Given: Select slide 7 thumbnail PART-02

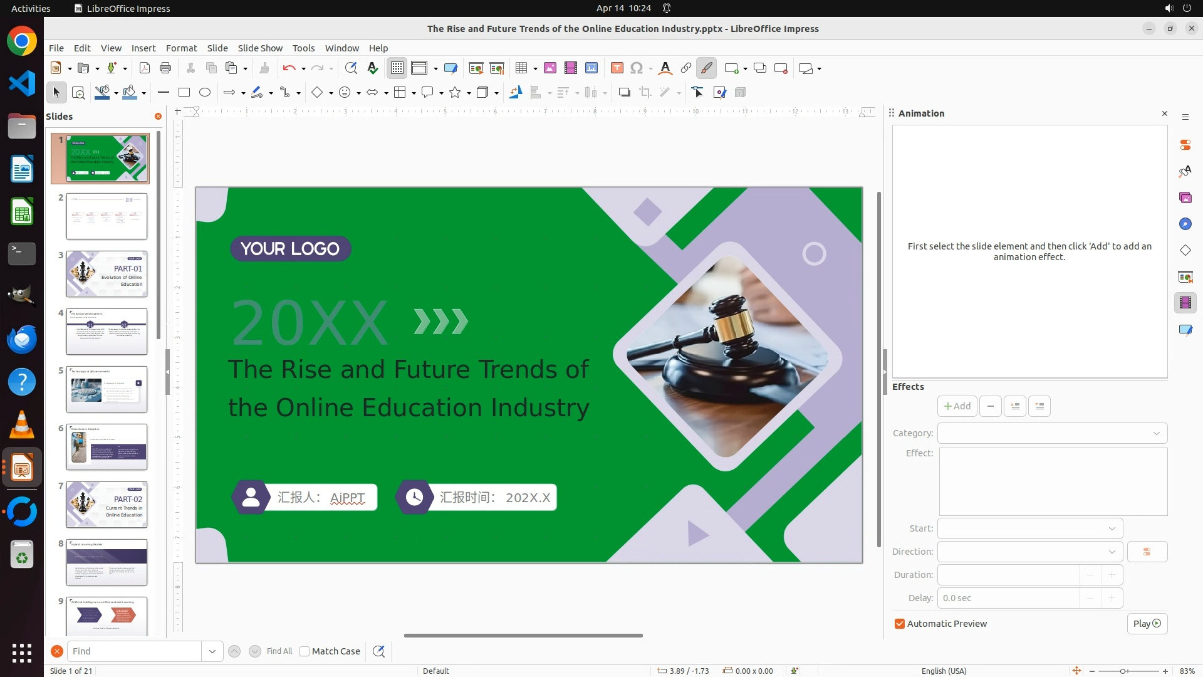Looking at the screenshot, I should [107, 505].
